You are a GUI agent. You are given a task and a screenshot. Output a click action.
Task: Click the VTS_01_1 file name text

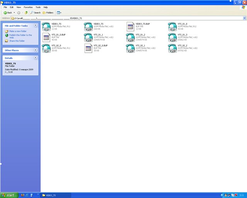click(x=98, y=34)
